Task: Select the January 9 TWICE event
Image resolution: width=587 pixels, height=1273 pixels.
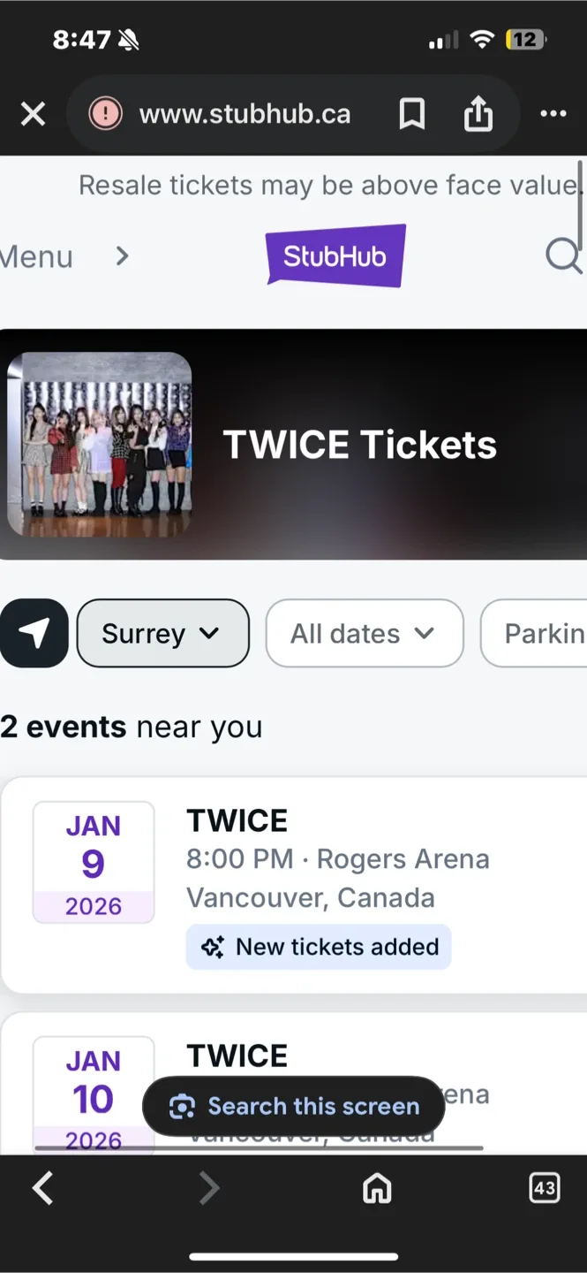Action: pos(293,862)
